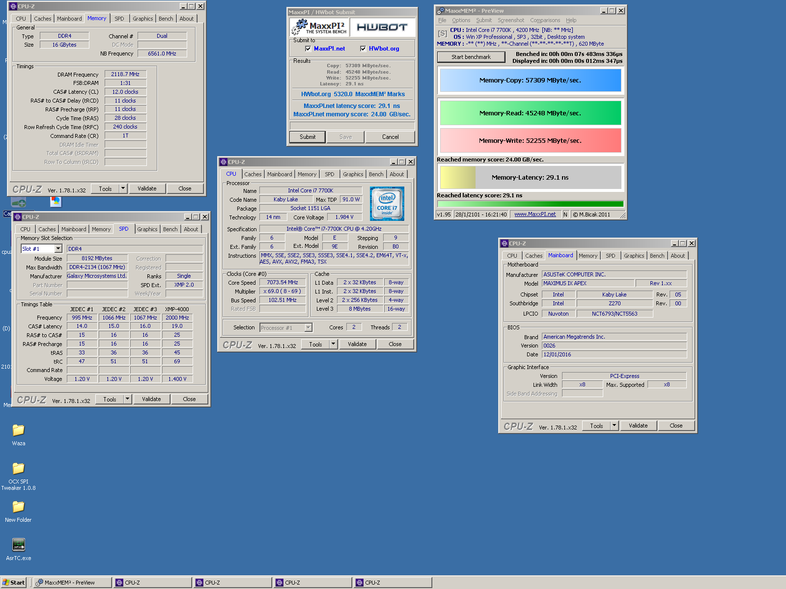The width and height of the screenshot is (786, 589).
Task: Click the v1.95 status bar entry
Action: pyautogui.click(x=444, y=214)
